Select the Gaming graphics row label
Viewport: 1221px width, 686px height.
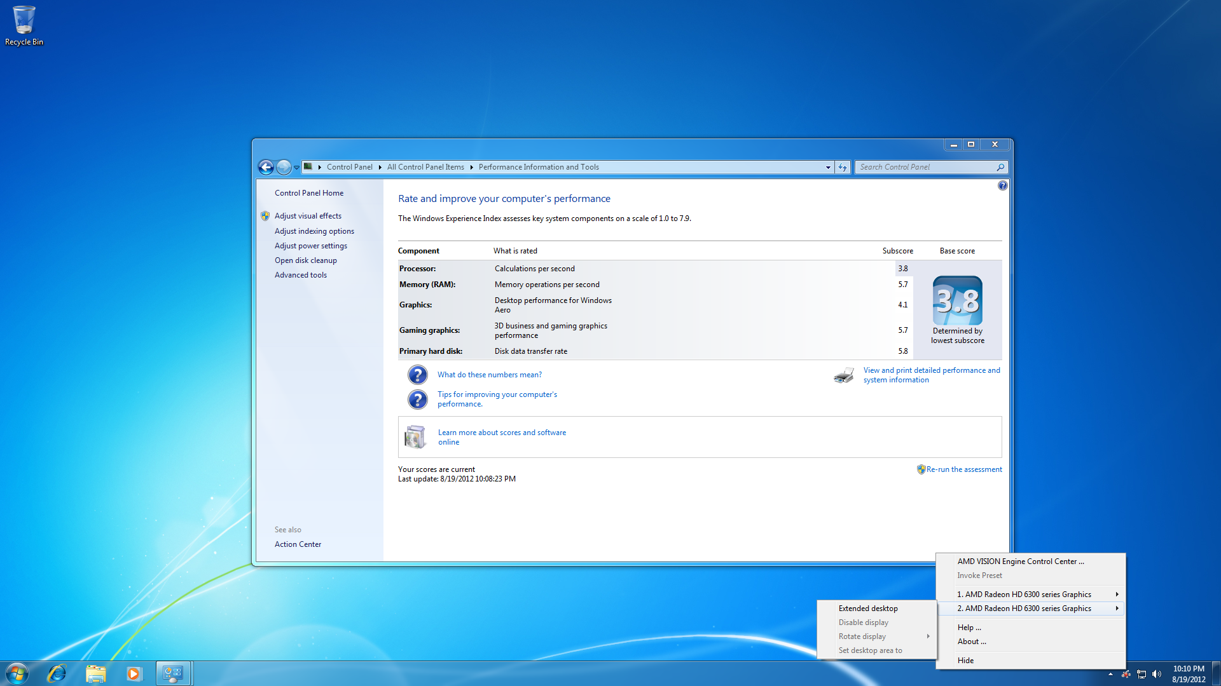coord(429,330)
